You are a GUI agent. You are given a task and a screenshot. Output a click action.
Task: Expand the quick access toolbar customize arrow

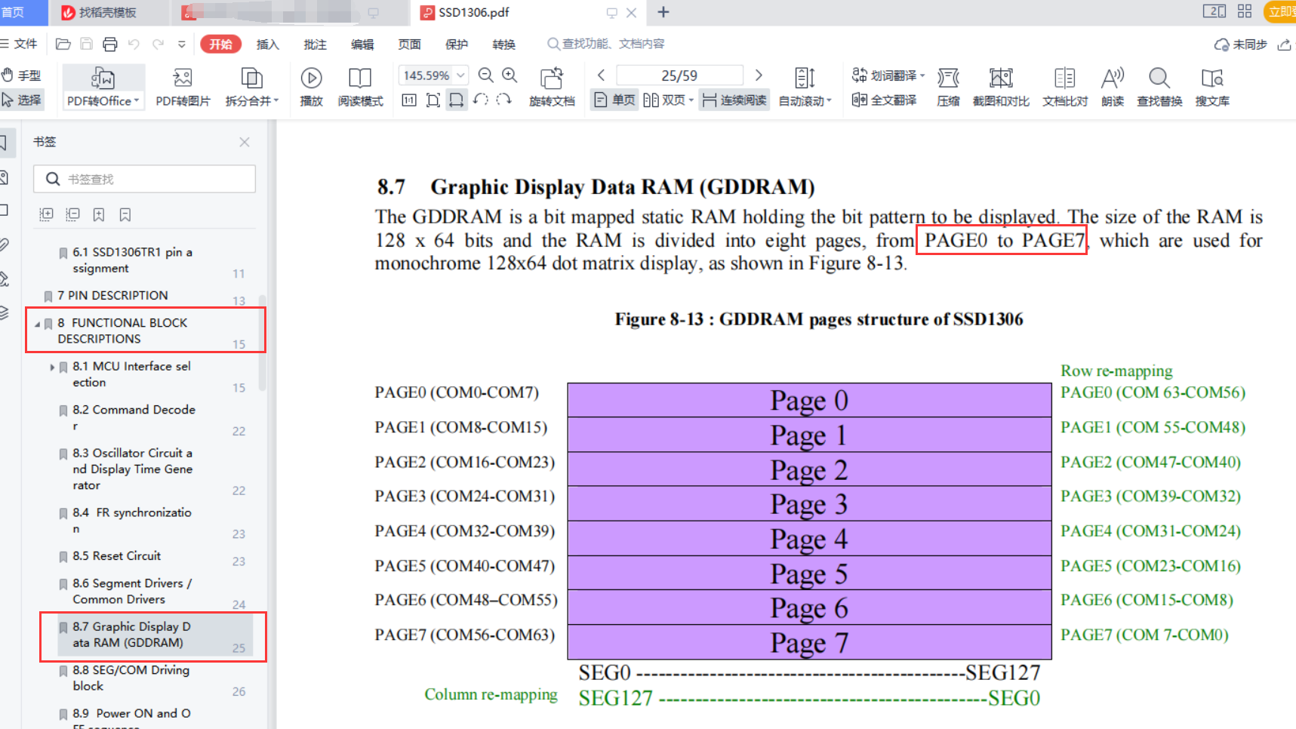point(182,45)
